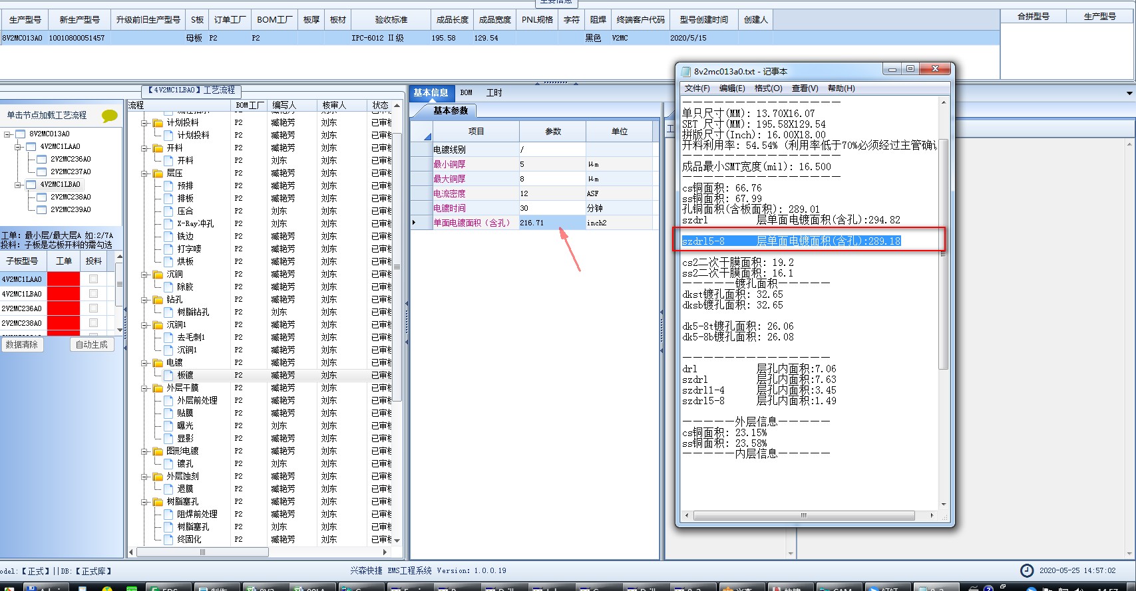Collapse the 计划投料 folder group
The width and height of the screenshot is (1136, 591).
145,123
